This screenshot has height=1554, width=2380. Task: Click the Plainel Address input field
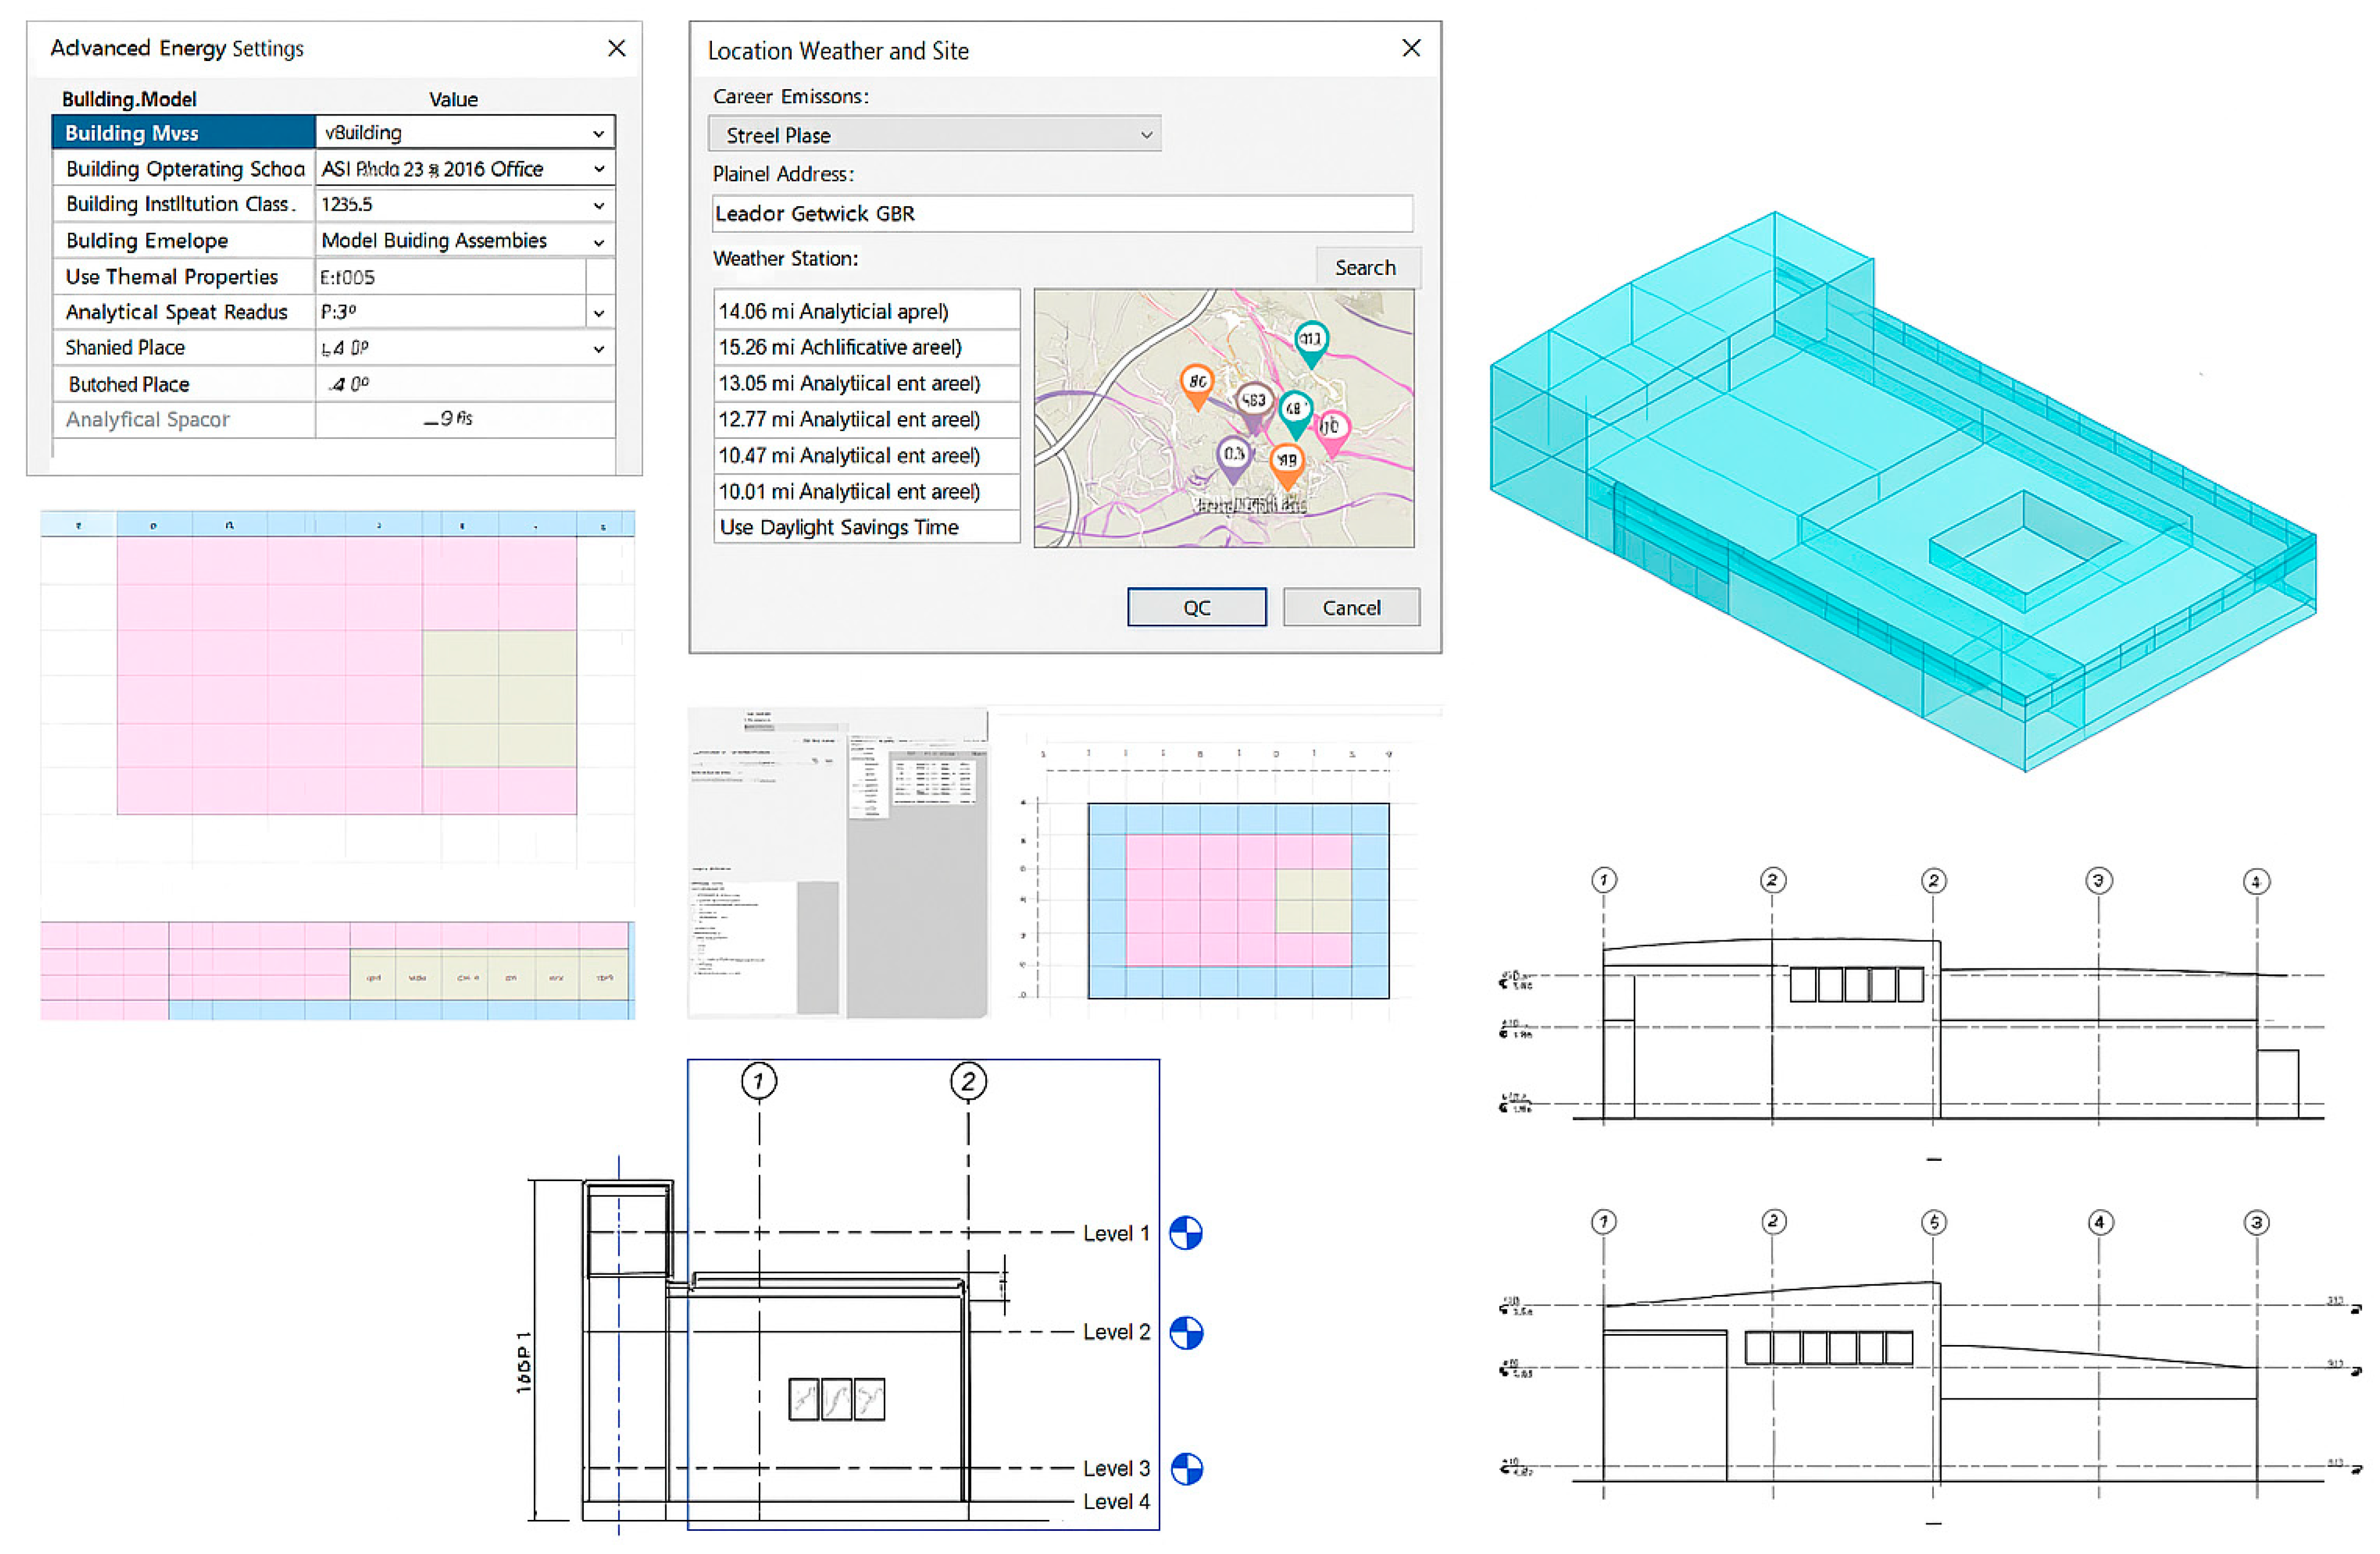click(1061, 213)
